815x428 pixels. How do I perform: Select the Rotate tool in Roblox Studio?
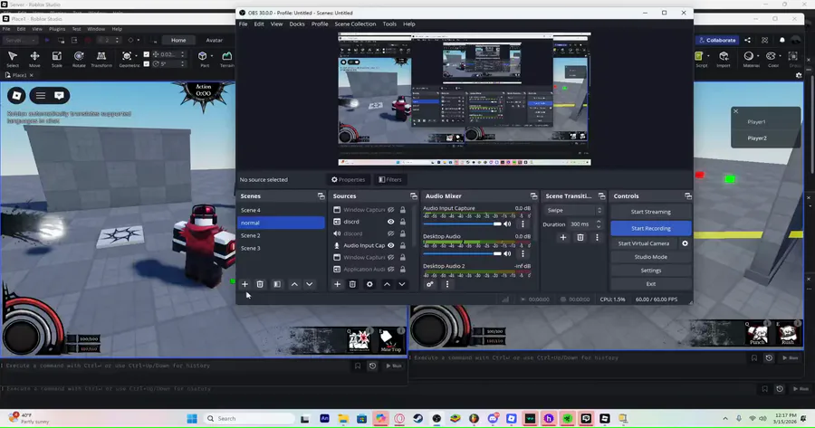79,59
